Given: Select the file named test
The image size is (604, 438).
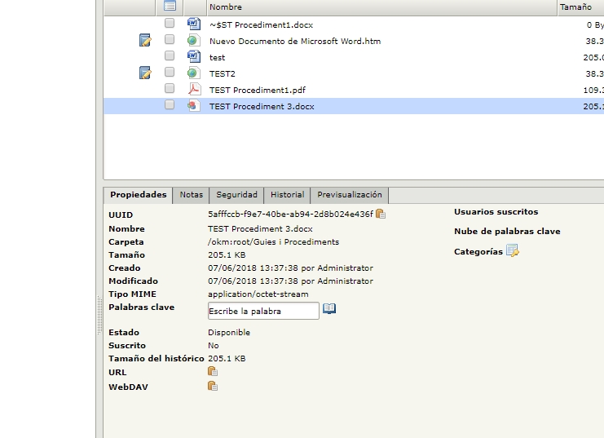Looking at the screenshot, I should (218, 57).
